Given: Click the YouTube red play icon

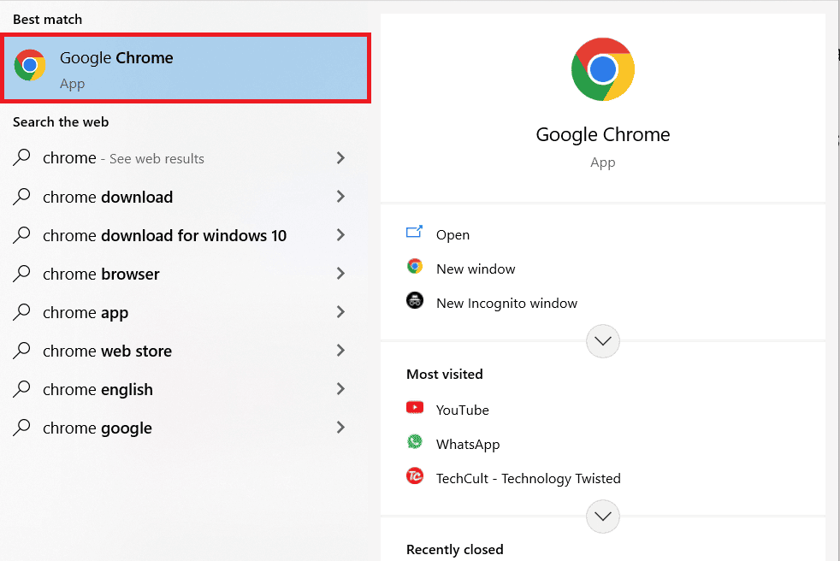Looking at the screenshot, I should 415,408.
